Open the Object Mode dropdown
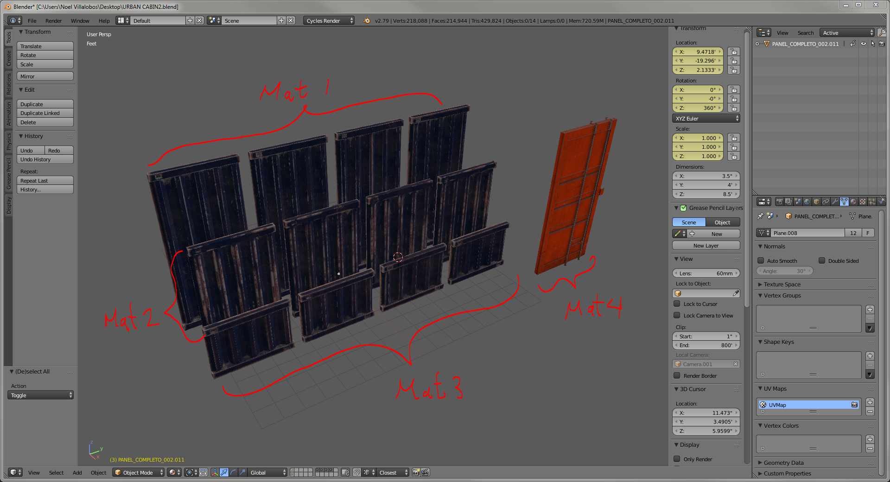 click(139, 472)
